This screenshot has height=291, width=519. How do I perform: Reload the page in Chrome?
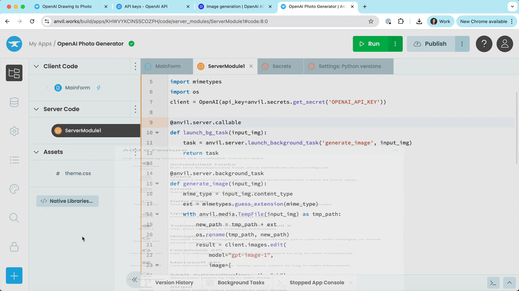coord(32,21)
